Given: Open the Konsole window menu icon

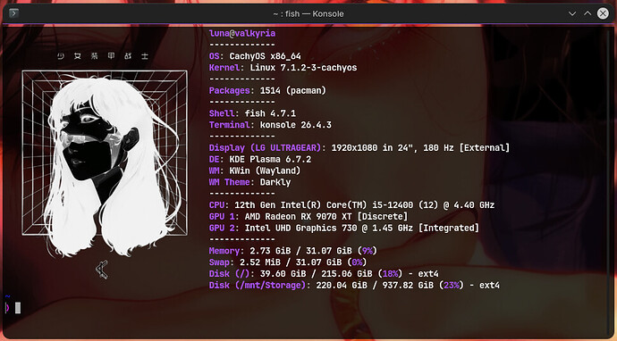Looking at the screenshot, I should click(x=13, y=13).
